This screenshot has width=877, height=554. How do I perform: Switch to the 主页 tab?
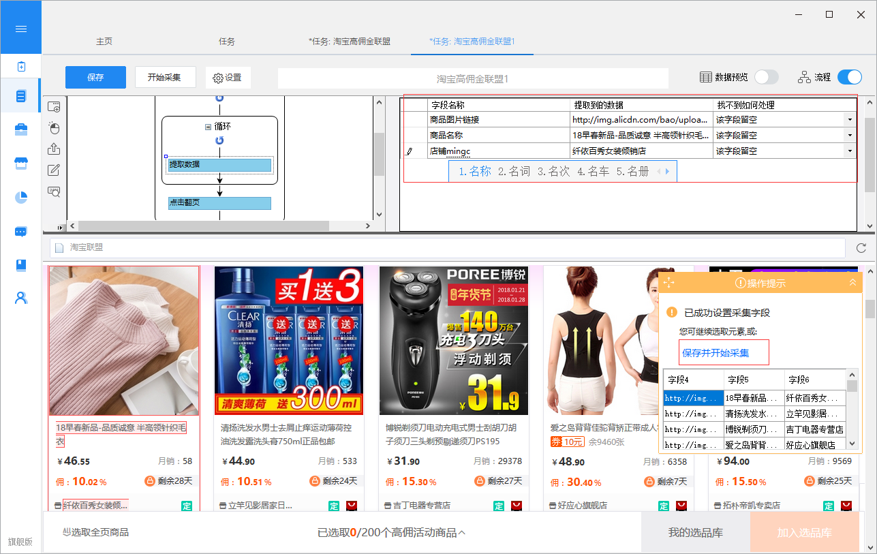104,42
